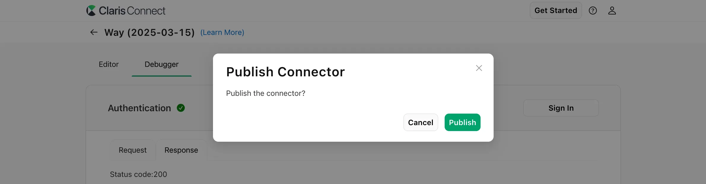Click the Sign In button
706x184 pixels.
561,108
